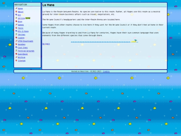Open the UTAU Downloads link
This screenshot has width=181, height=136.
pyautogui.click(x=25, y=41)
